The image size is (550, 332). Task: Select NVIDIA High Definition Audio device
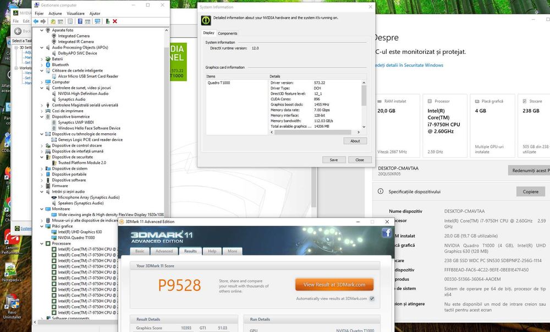tap(83, 94)
